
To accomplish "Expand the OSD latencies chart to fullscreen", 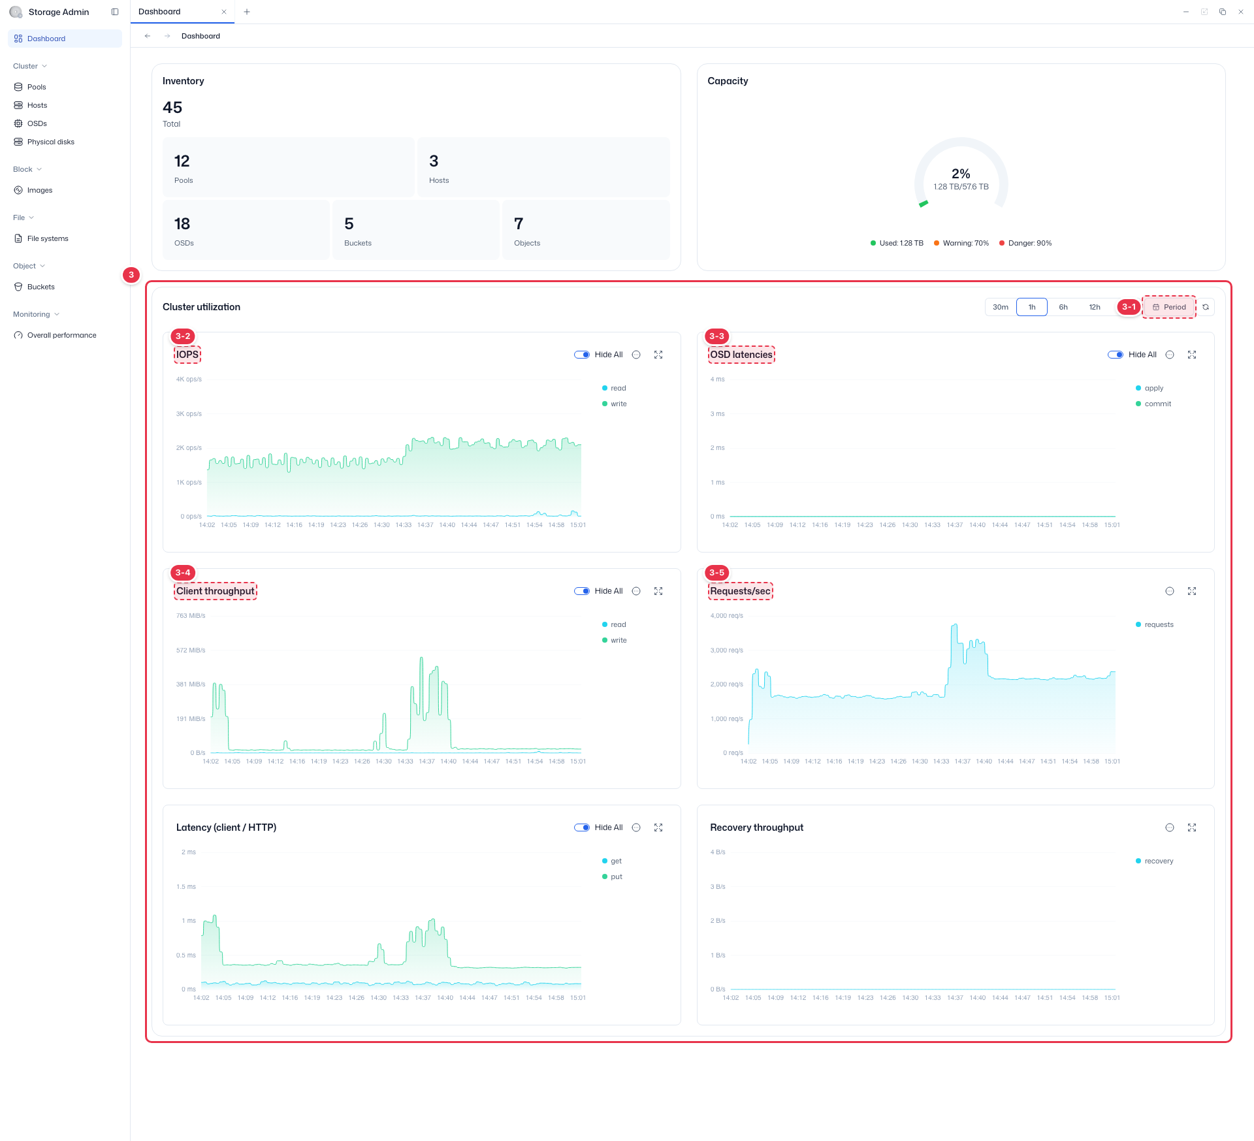I will 1192,355.
